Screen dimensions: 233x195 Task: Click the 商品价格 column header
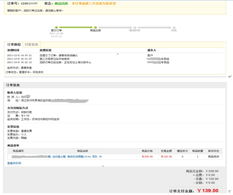(x=147, y=151)
